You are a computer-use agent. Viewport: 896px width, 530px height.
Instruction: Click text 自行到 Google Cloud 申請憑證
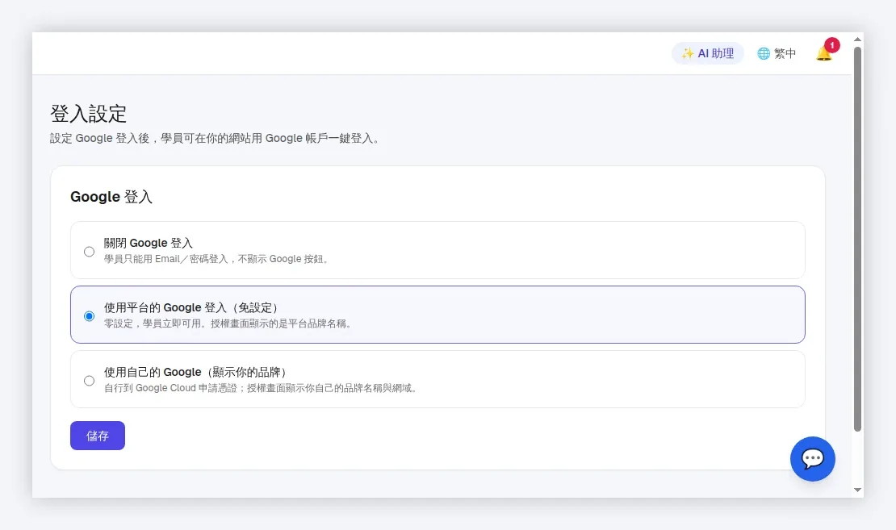coord(170,388)
